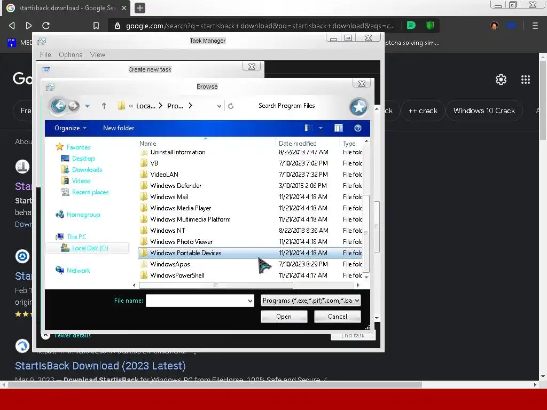Reload the Google search page

pos(46,26)
